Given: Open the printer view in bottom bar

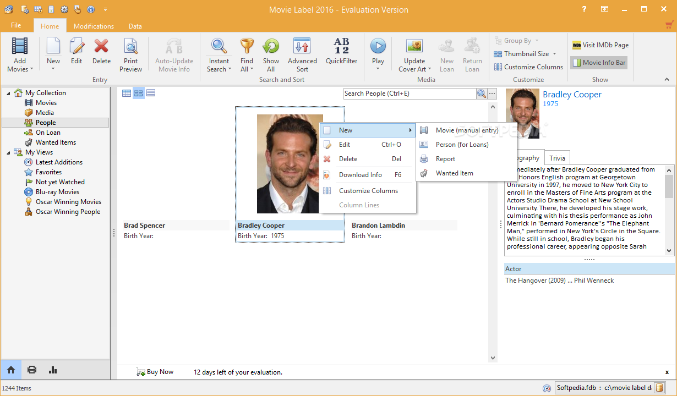Looking at the screenshot, I should click(x=32, y=370).
